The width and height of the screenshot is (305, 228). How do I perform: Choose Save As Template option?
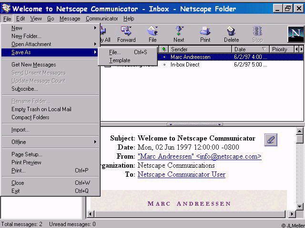pyautogui.click(x=128, y=60)
